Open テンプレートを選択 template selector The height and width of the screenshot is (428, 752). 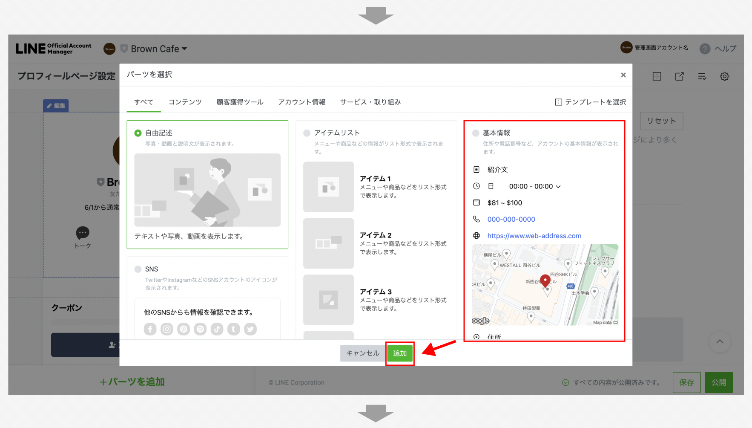pyautogui.click(x=590, y=102)
